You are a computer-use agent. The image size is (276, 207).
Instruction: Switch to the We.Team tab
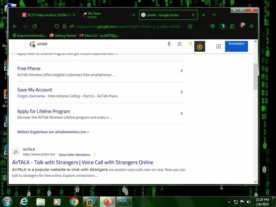pyautogui.click(x=109, y=15)
